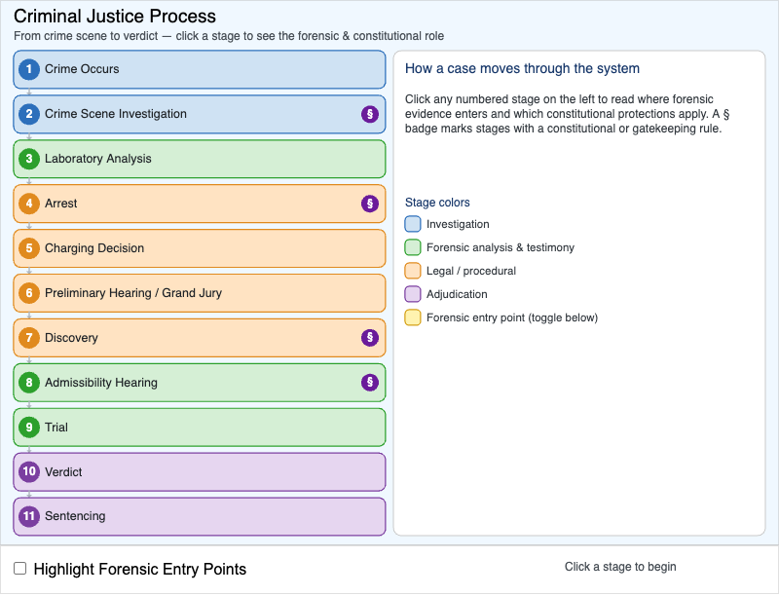Open the Admissibility Hearing stage label
The height and width of the screenshot is (596, 779).
click(x=101, y=382)
